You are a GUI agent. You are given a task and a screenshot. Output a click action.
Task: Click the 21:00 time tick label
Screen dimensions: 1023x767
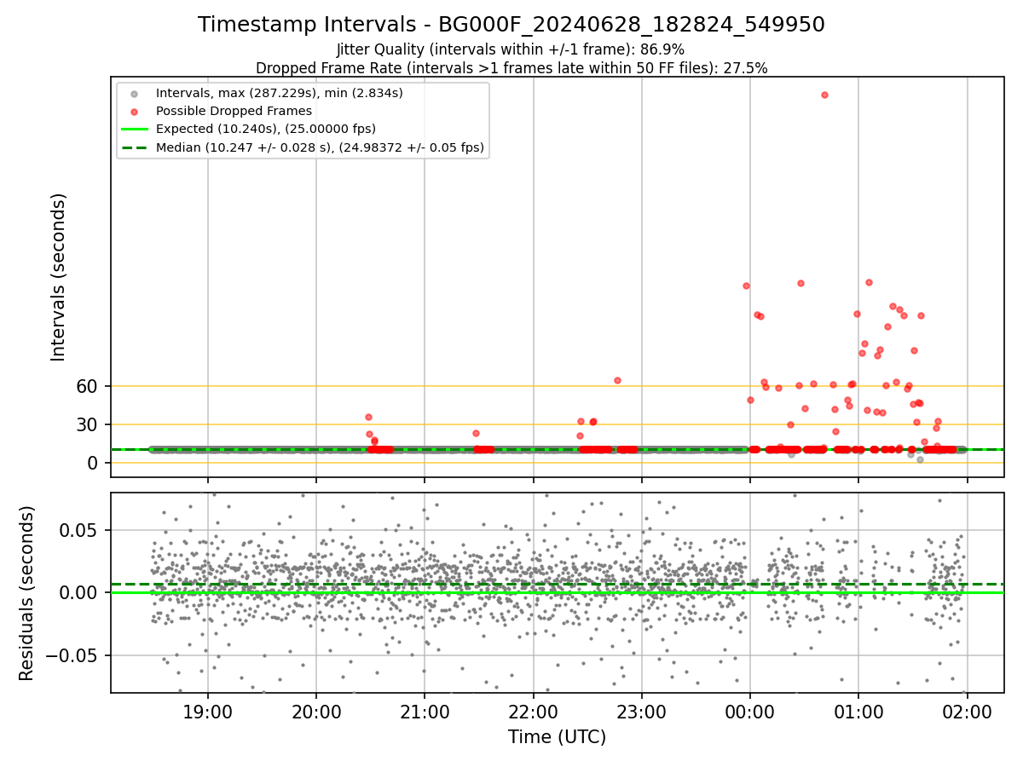coord(425,712)
